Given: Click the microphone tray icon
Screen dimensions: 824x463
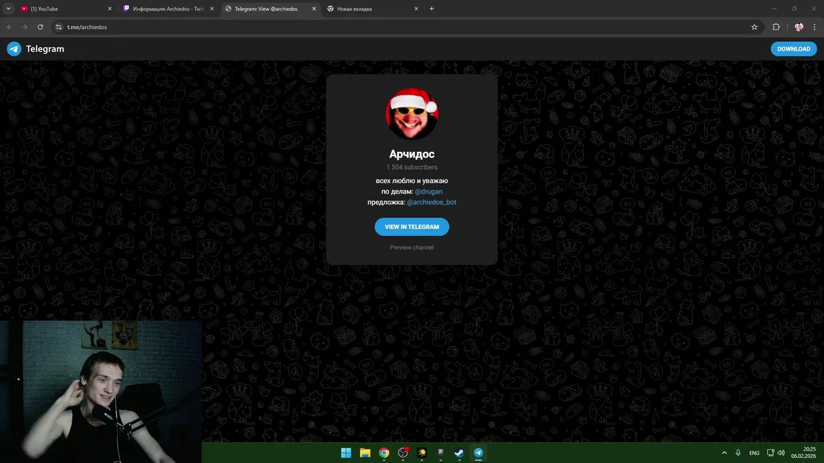Looking at the screenshot, I should (738, 453).
